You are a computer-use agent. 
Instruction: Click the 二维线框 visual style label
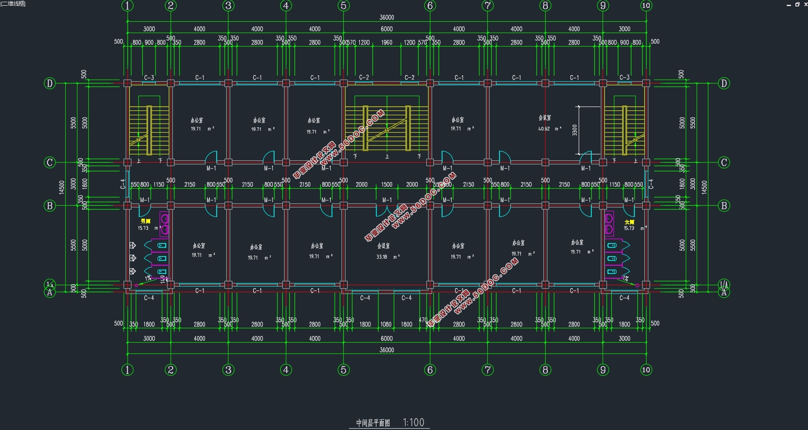(x=13, y=4)
